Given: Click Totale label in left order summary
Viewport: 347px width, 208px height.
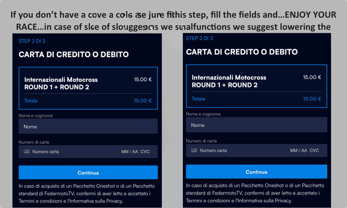Looking at the screenshot, I should tap(31, 101).
